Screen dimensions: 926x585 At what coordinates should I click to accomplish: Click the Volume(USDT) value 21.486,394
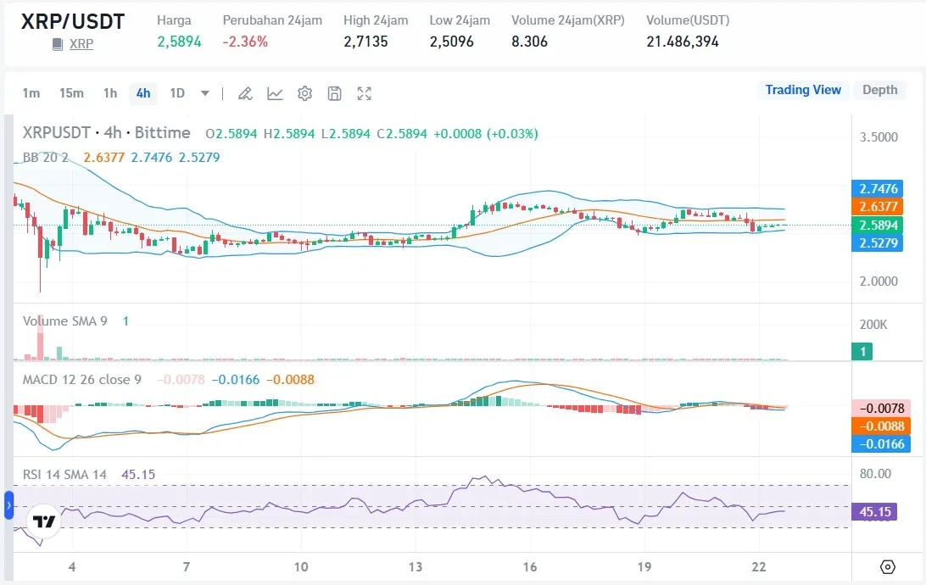[683, 42]
